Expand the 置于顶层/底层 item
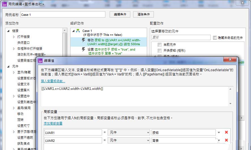 (14, 132)
